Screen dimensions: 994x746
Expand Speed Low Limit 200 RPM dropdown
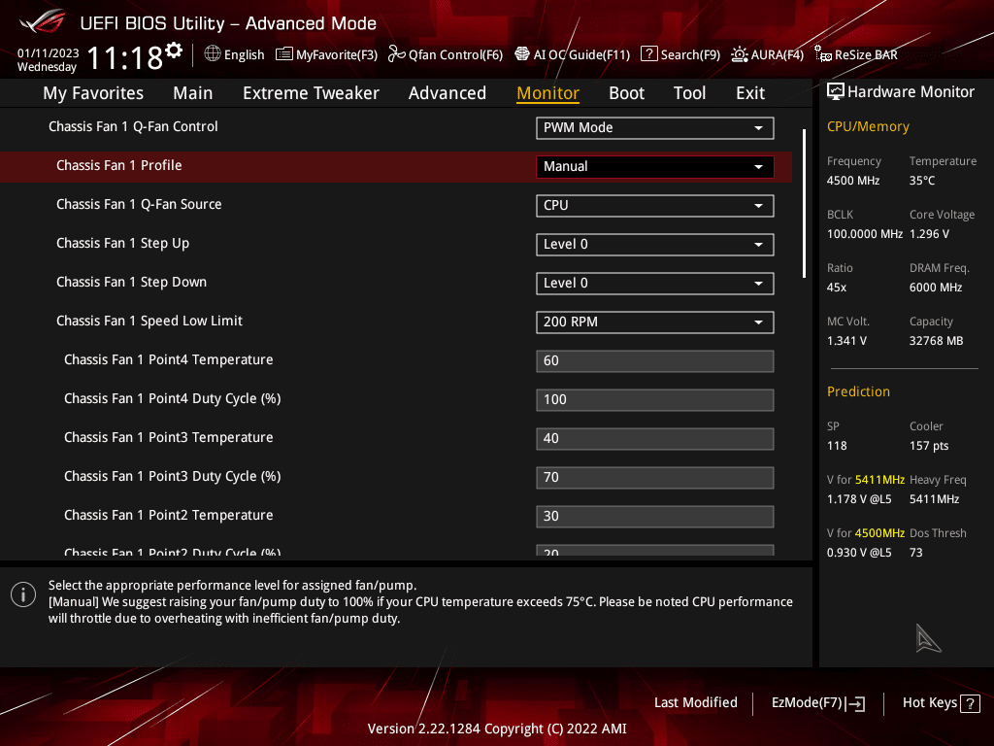point(655,322)
